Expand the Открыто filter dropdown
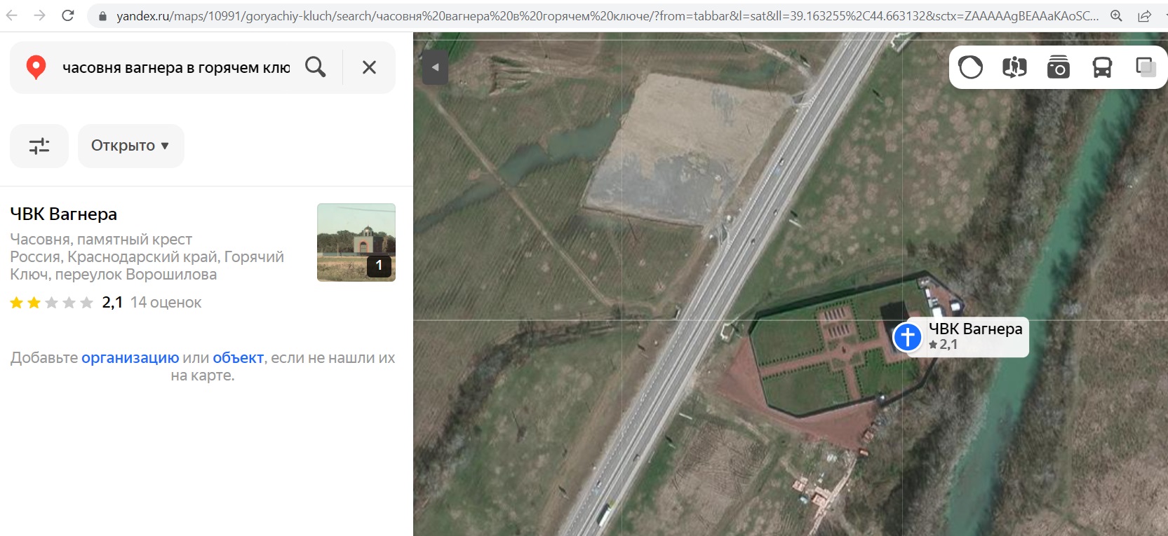This screenshot has width=1168, height=536. (x=130, y=146)
